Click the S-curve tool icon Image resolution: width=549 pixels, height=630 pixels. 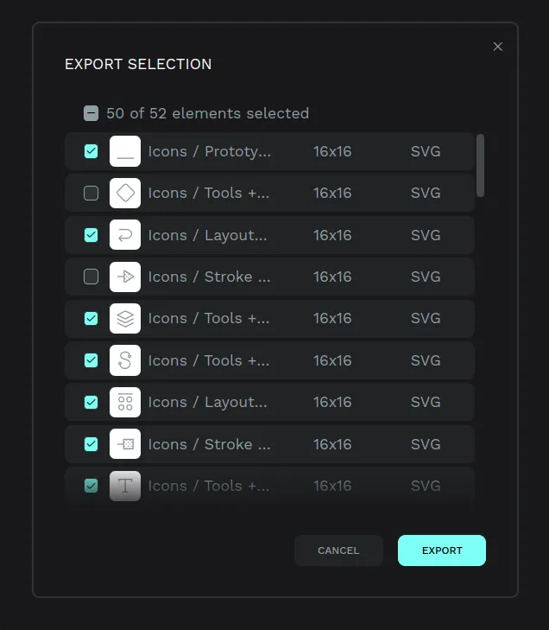125,360
